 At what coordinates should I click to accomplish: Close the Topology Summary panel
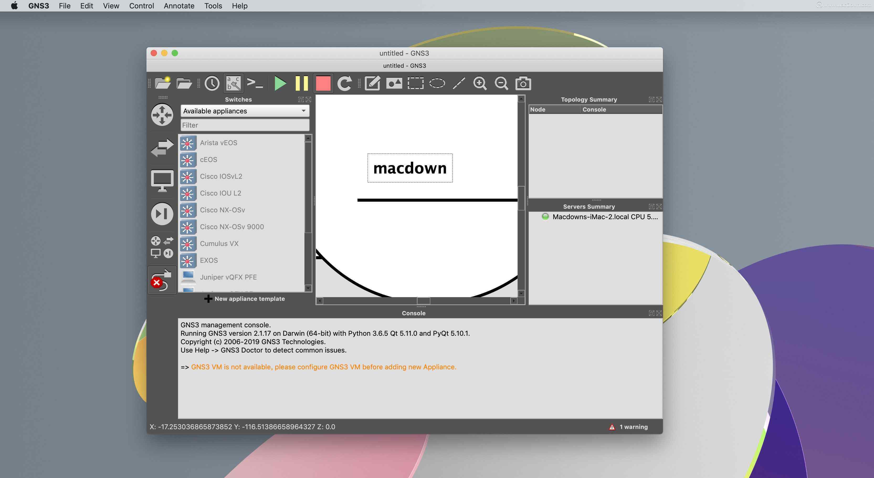point(659,99)
